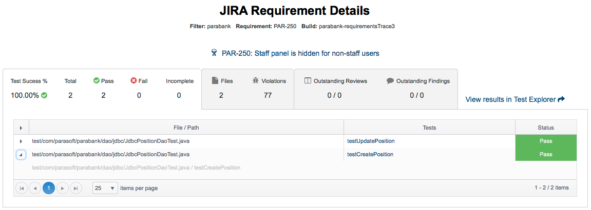Click Pass status for testCreatePosition
The image size is (591, 210).
click(x=546, y=154)
